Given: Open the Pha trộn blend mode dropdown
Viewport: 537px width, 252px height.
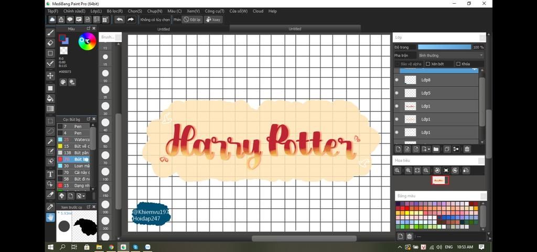Looking at the screenshot, I should pyautogui.click(x=450, y=56).
